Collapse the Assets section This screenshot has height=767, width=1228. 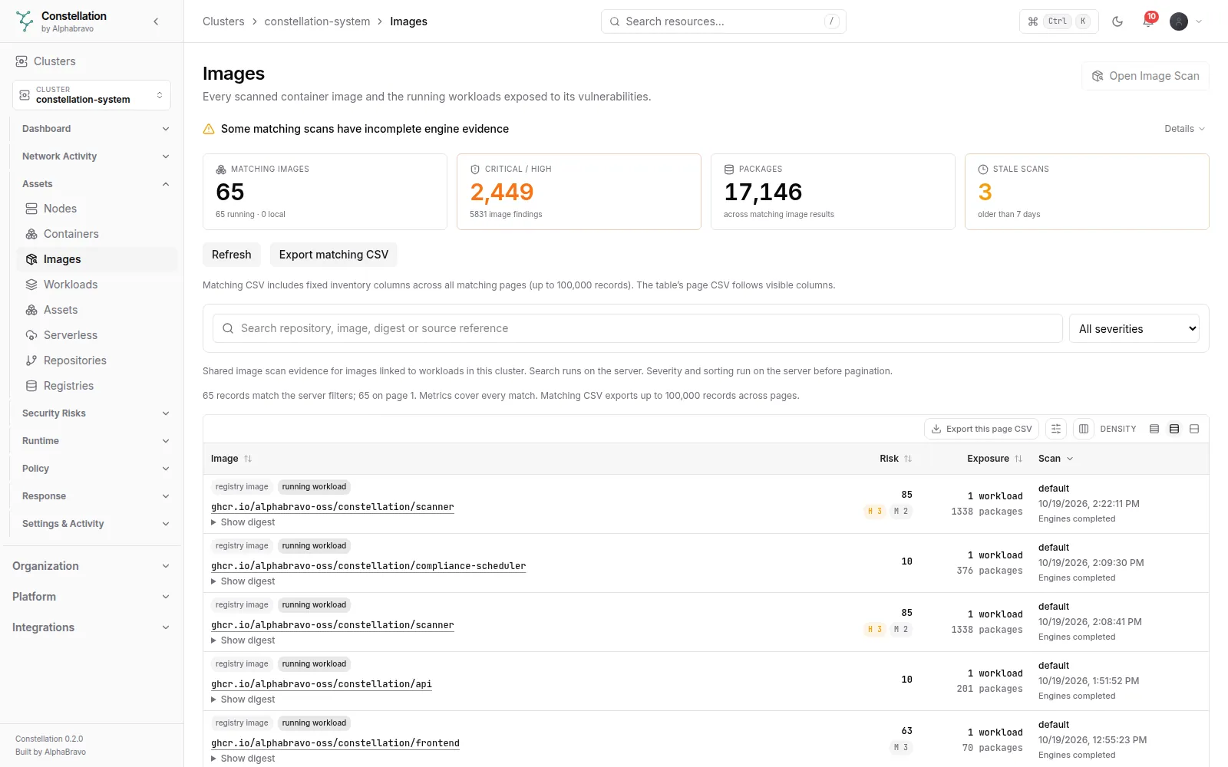point(95,184)
